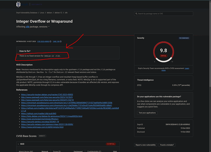The width and height of the screenshot is (211, 152).
Task: Click the Debian:12 code tag
Action: pyautogui.click(x=49, y=56)
